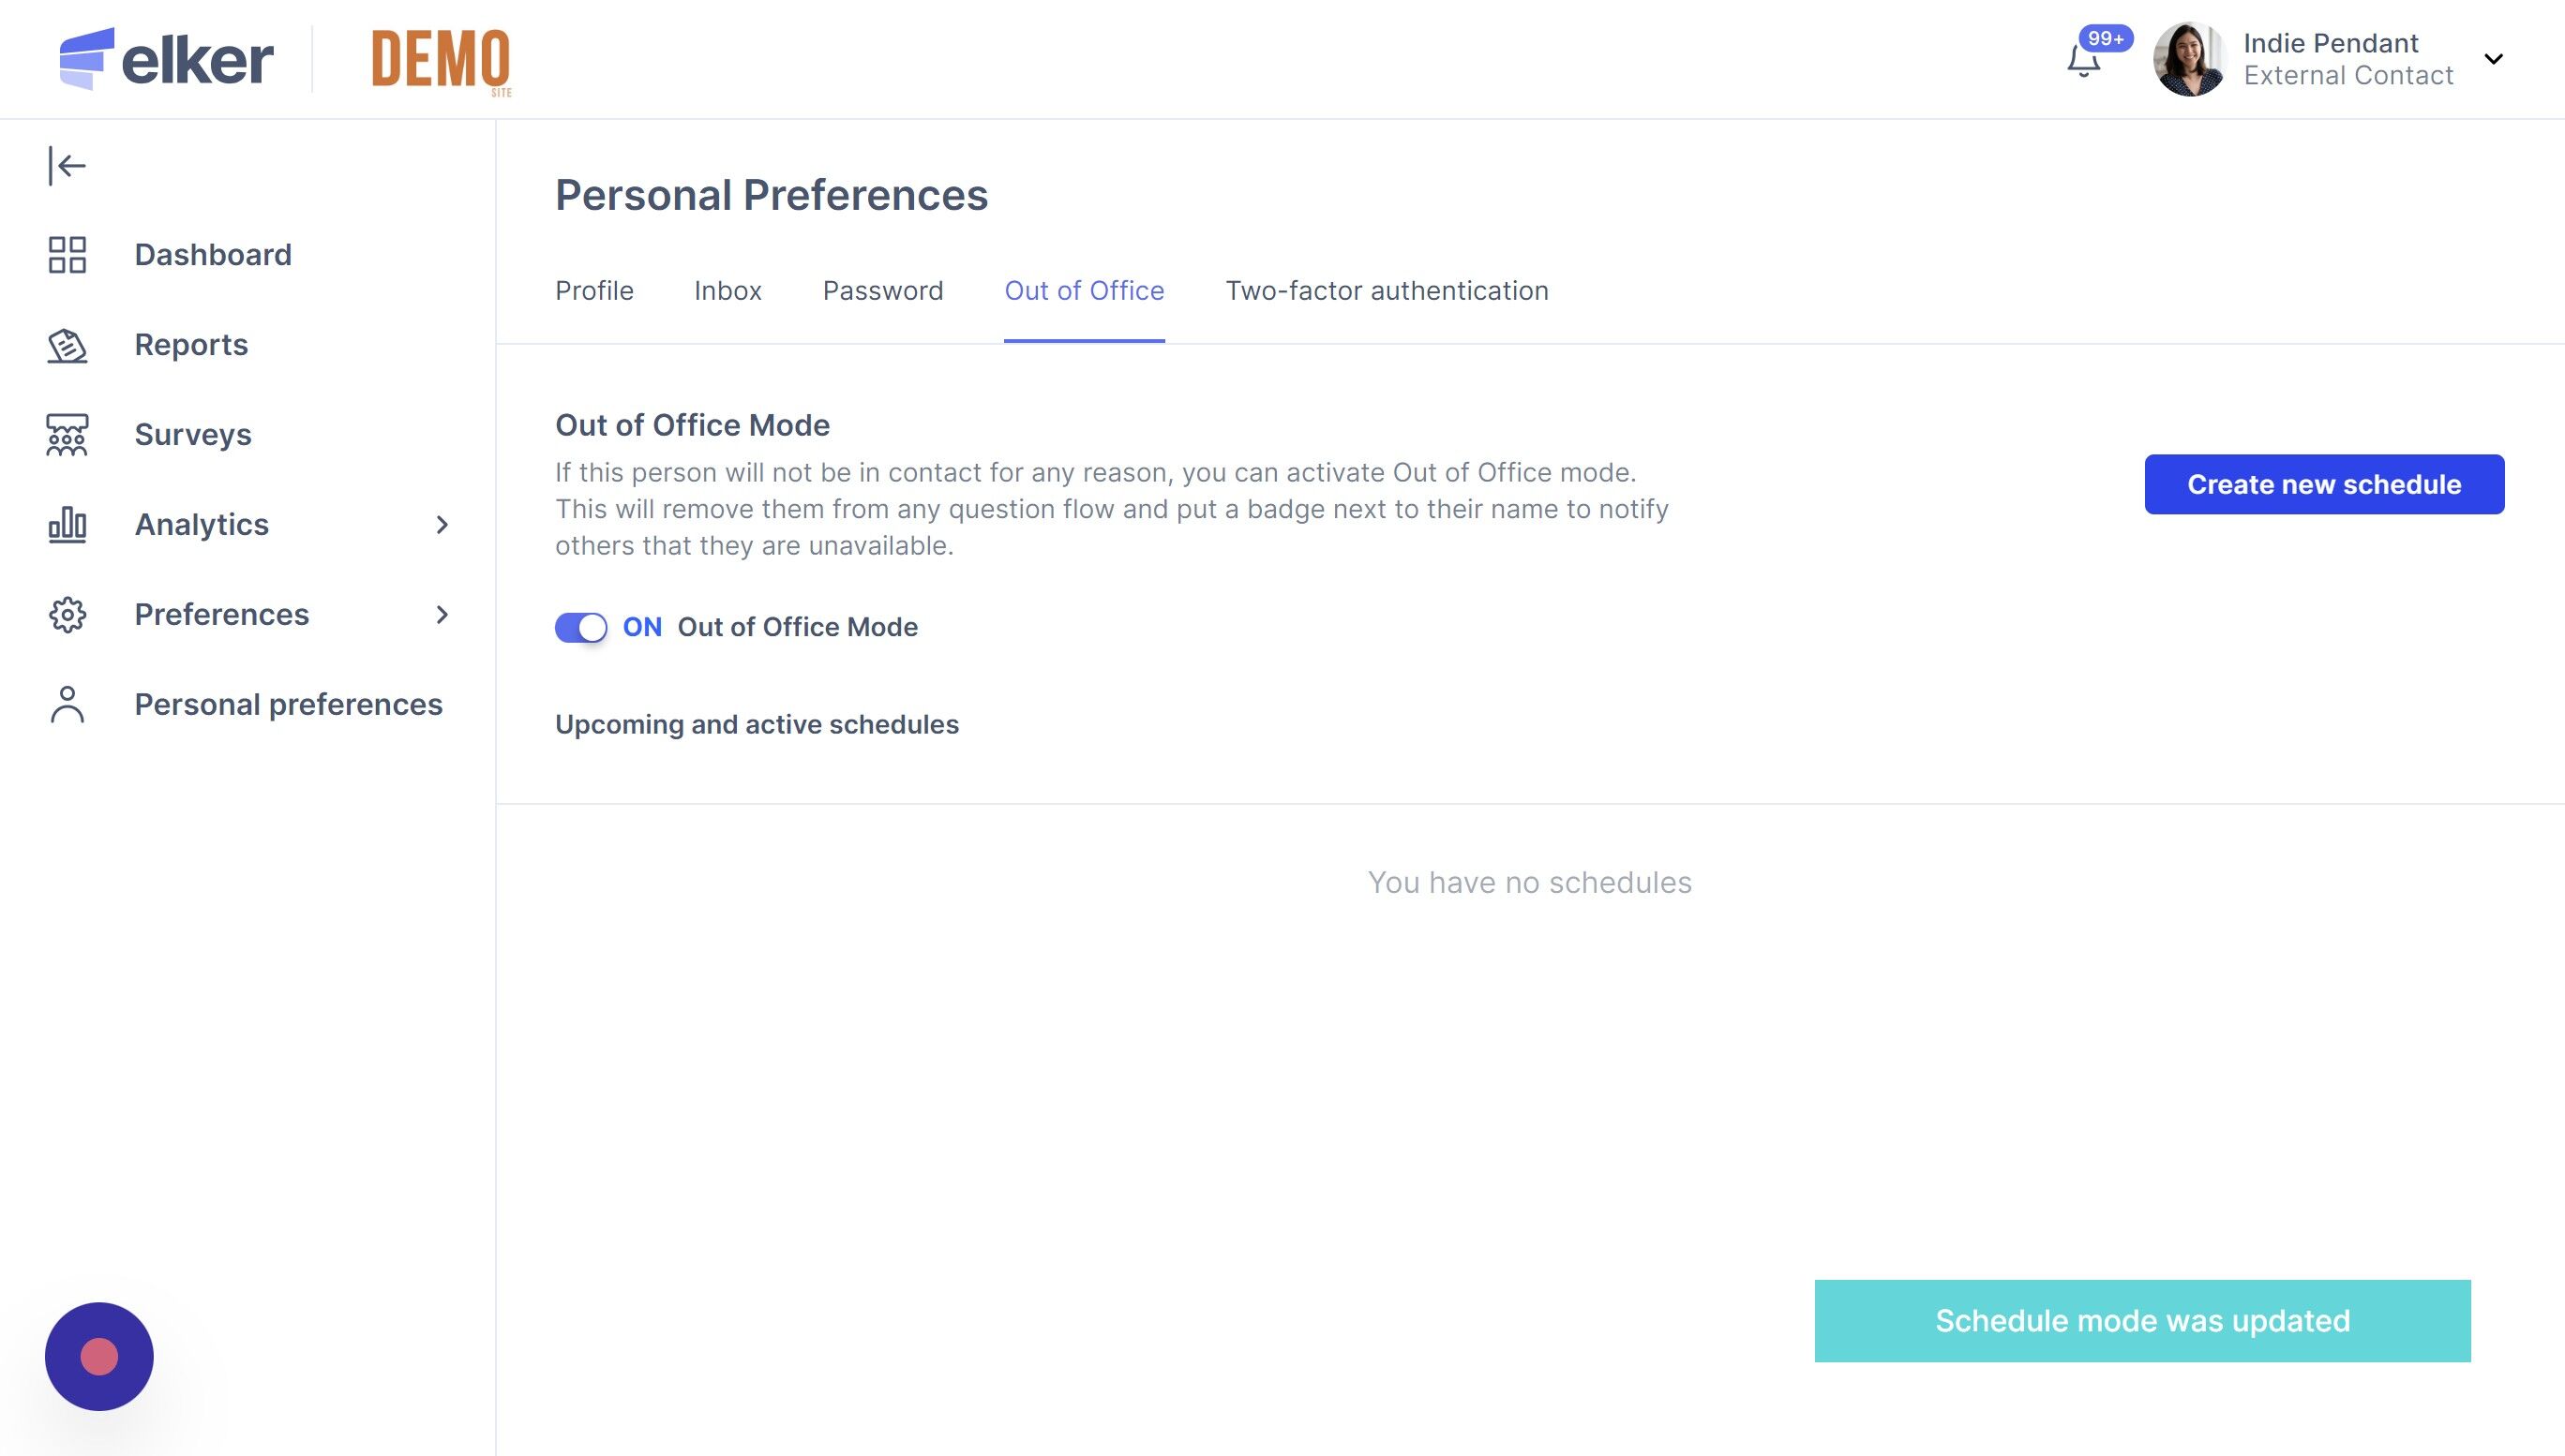The height and width of the screenshot is (1456, 2565).
Task: Expand the Preferences submenu chevron
Action: click(442, 615)
